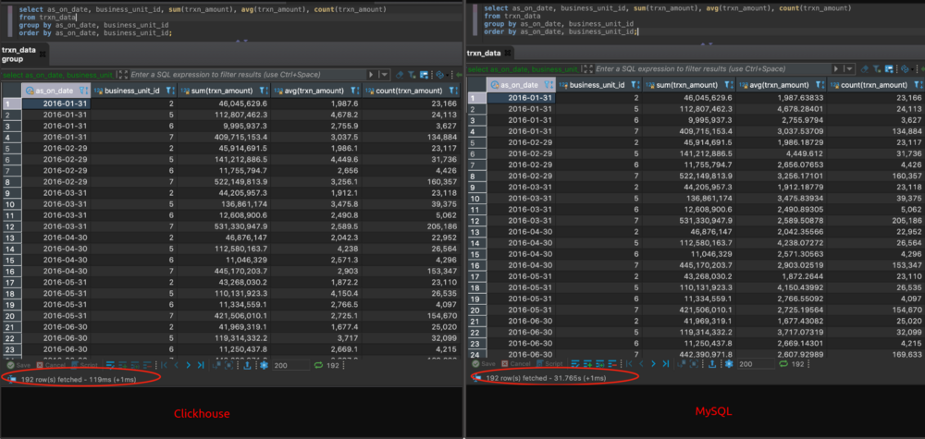The image size is (925, 439).
Task: Open filter history dropdown in Clickhouse window
Action: click(385, 74)
